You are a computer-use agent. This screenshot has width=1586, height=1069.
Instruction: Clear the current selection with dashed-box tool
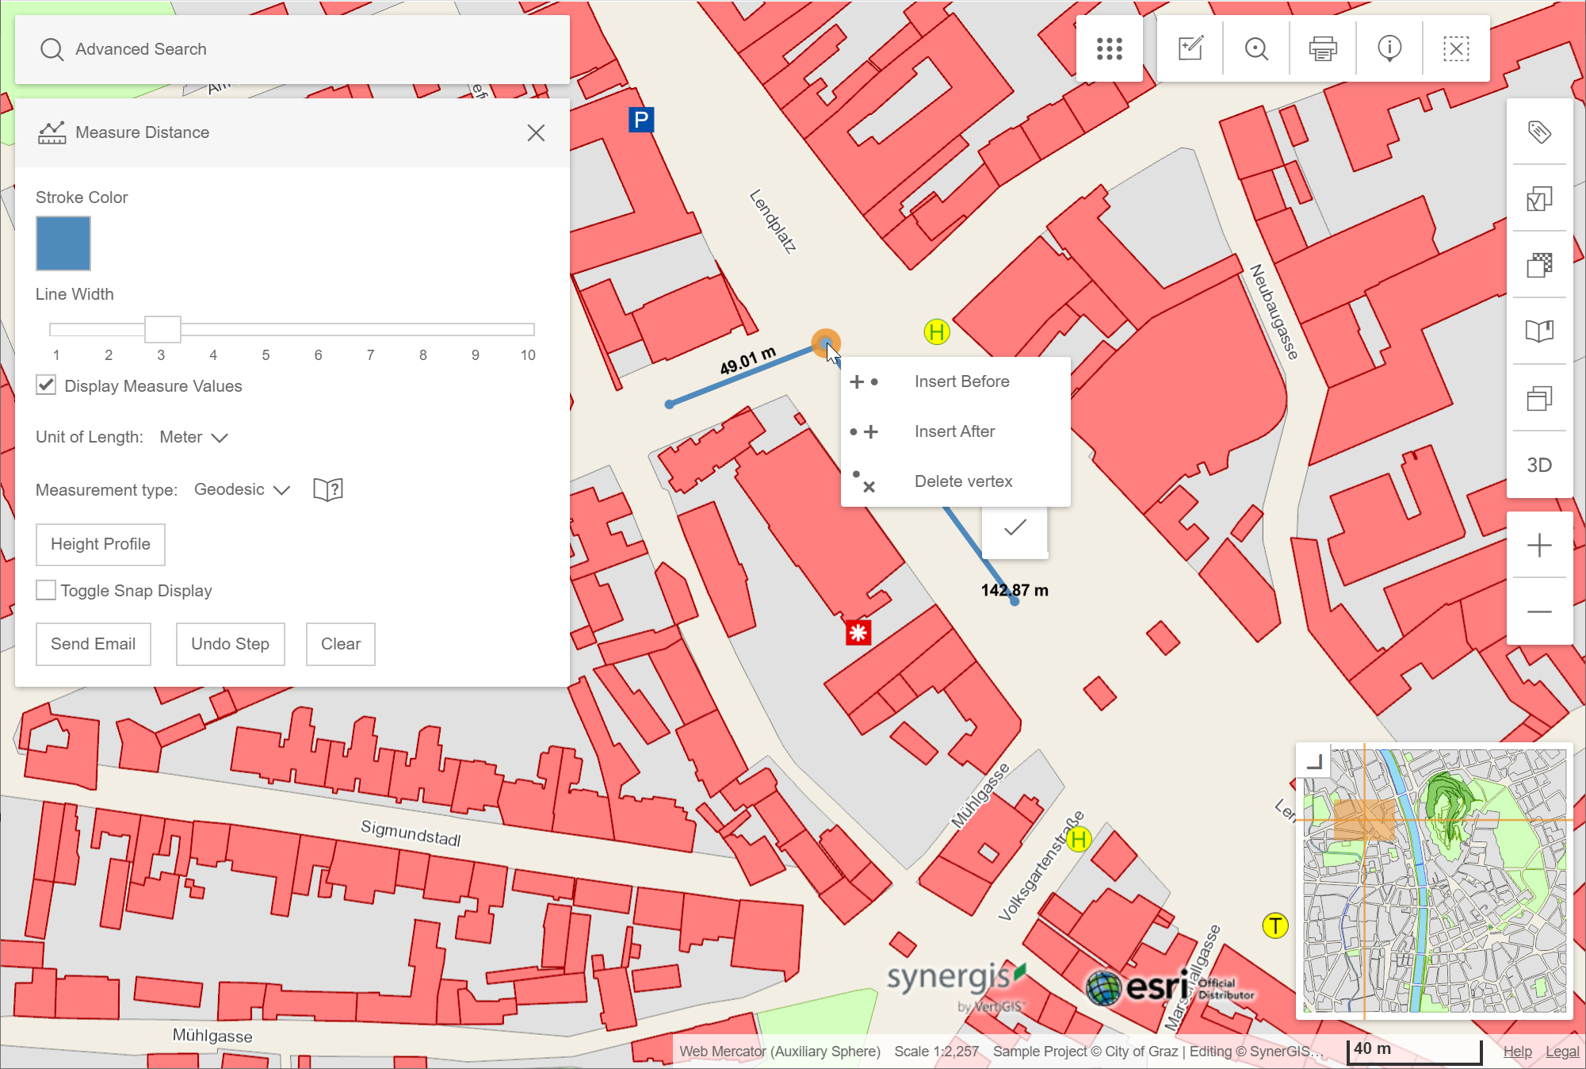[1457, 48]
